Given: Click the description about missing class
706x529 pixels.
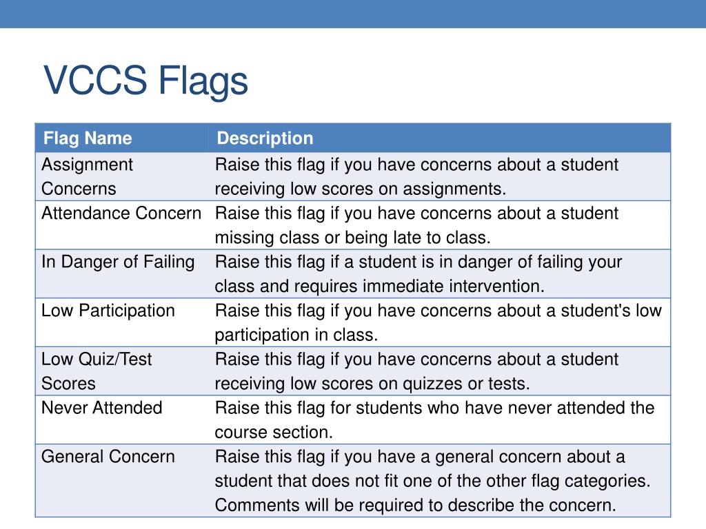Looking at the screenshot, I should pos(416,225).
